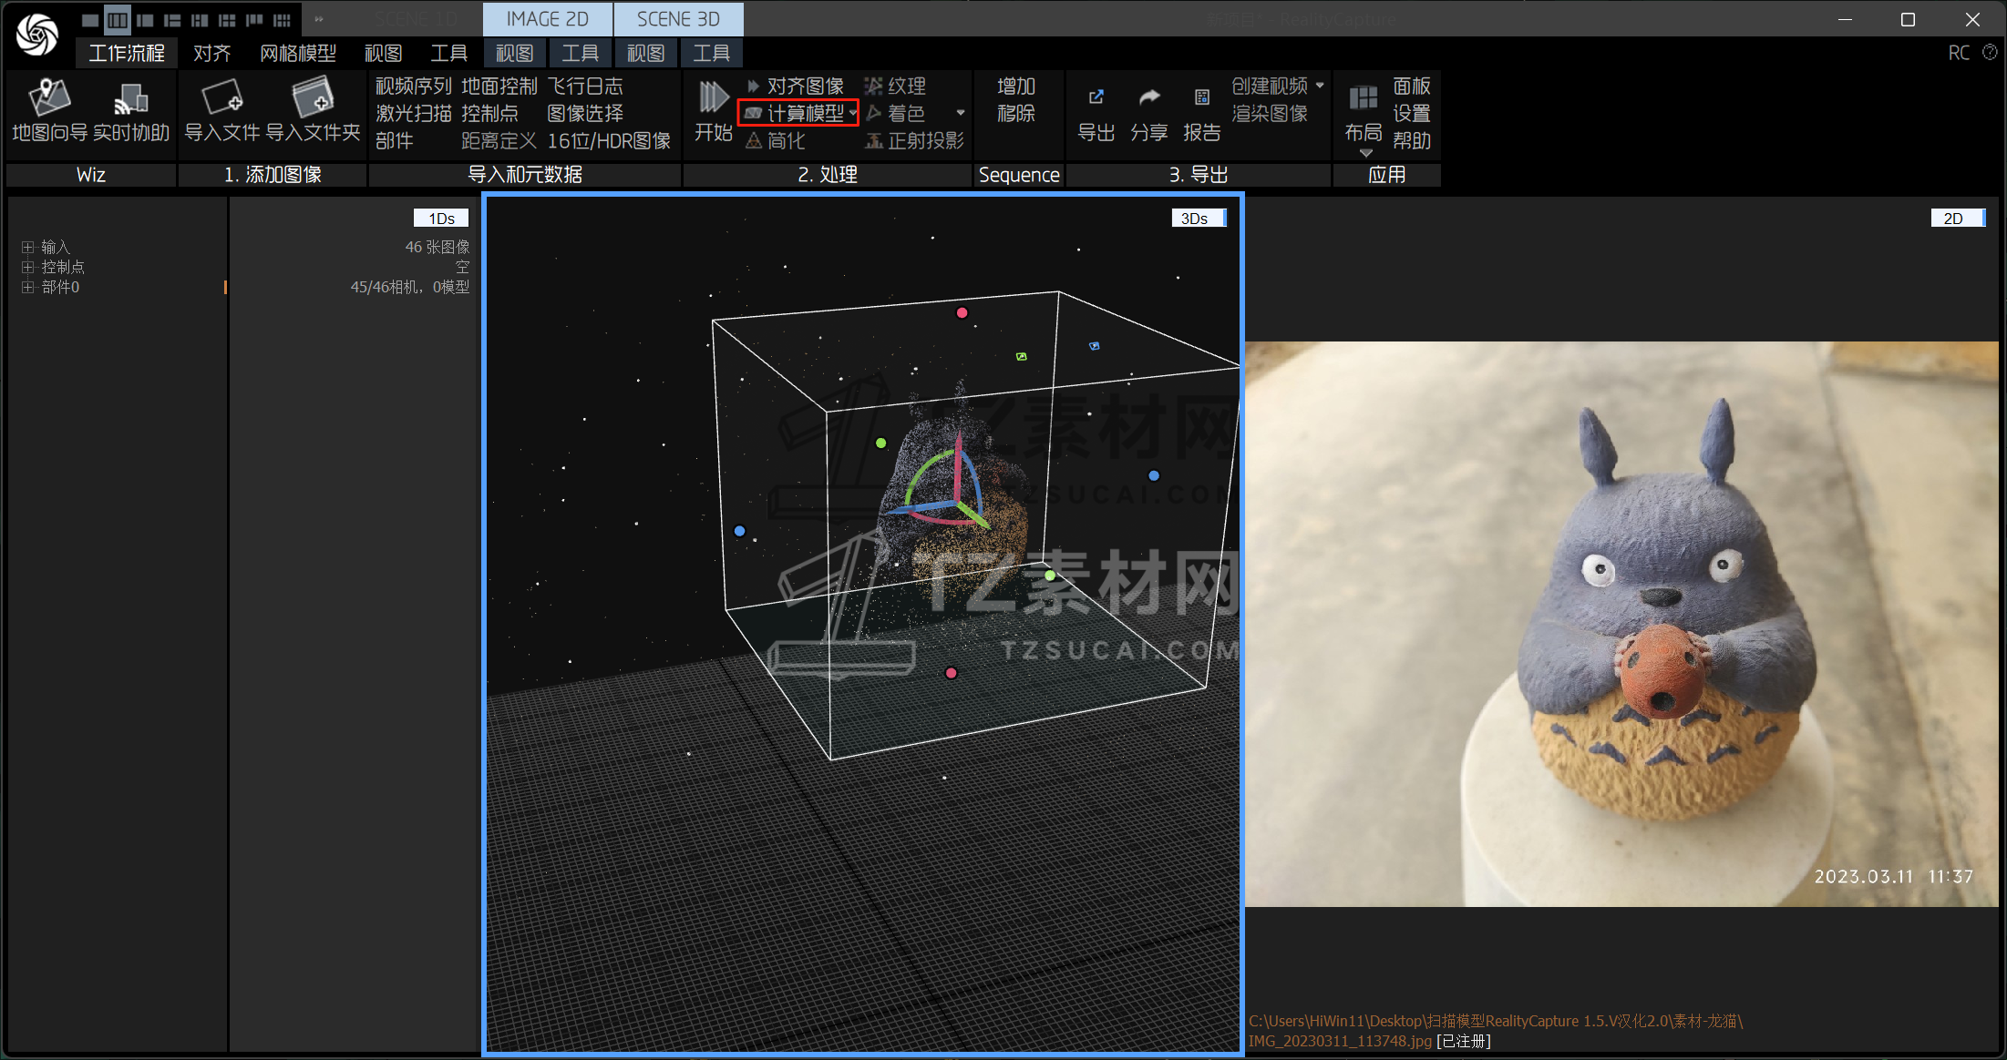Click the 计算模型 calculate model tool
2007x1060 pixels.
coord(795,113)
